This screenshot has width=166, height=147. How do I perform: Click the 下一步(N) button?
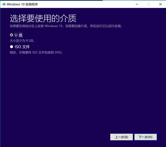point(146,137)
